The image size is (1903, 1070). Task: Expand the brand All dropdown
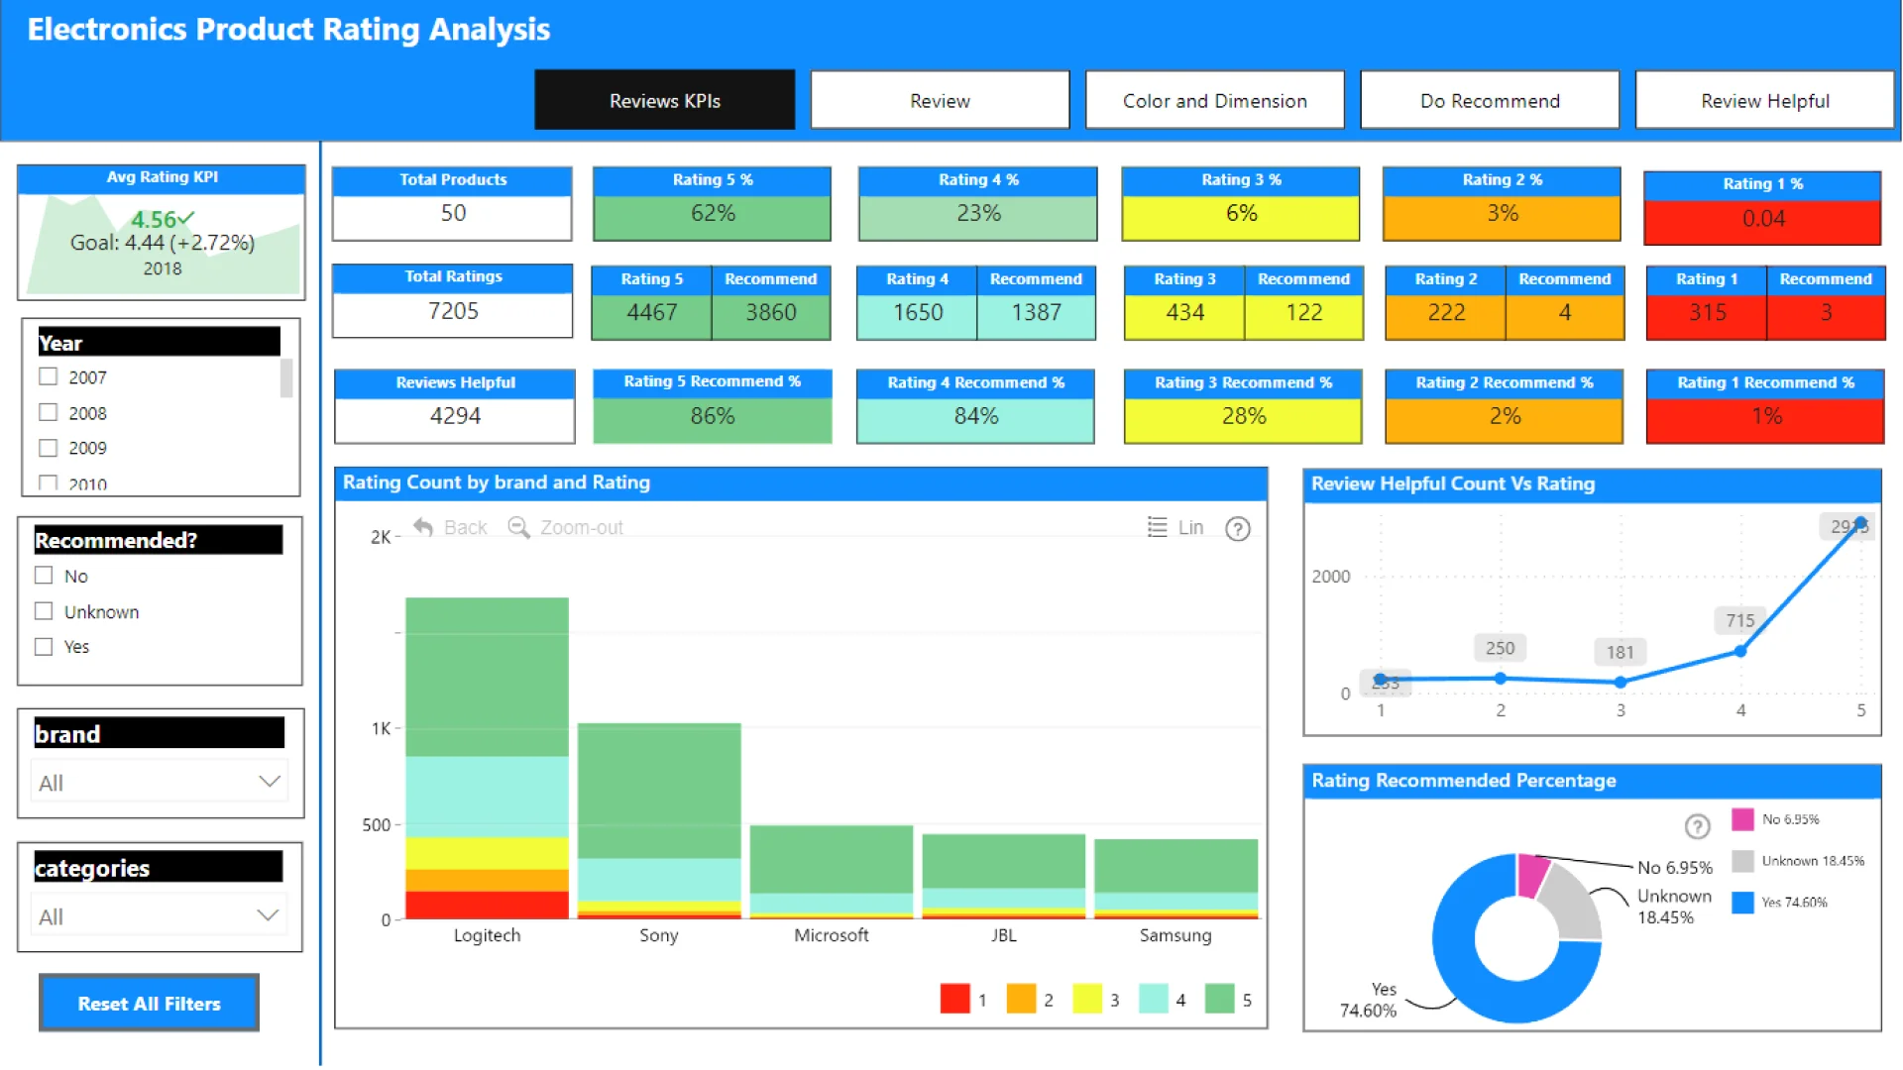(x=160, y=782)
